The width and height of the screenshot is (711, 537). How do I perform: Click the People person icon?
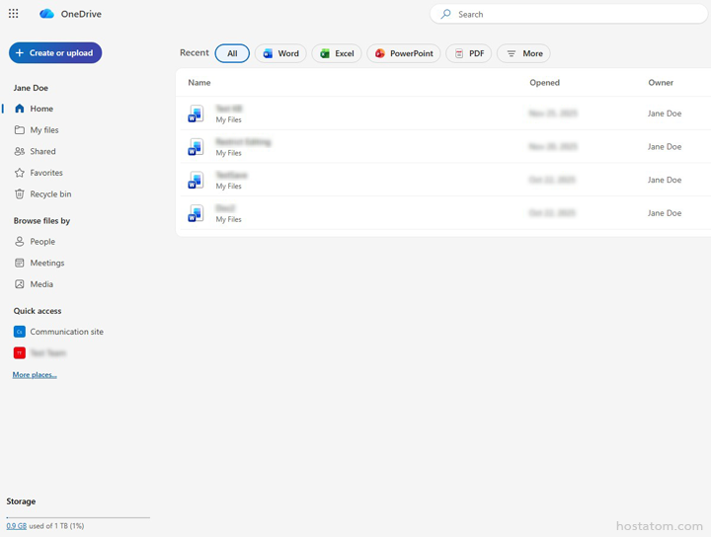coord(20,242)
